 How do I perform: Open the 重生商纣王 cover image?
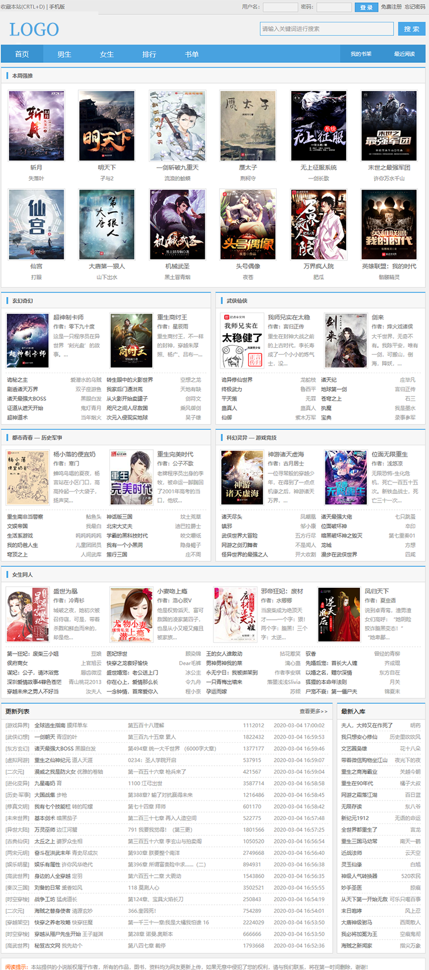point(132,341)
